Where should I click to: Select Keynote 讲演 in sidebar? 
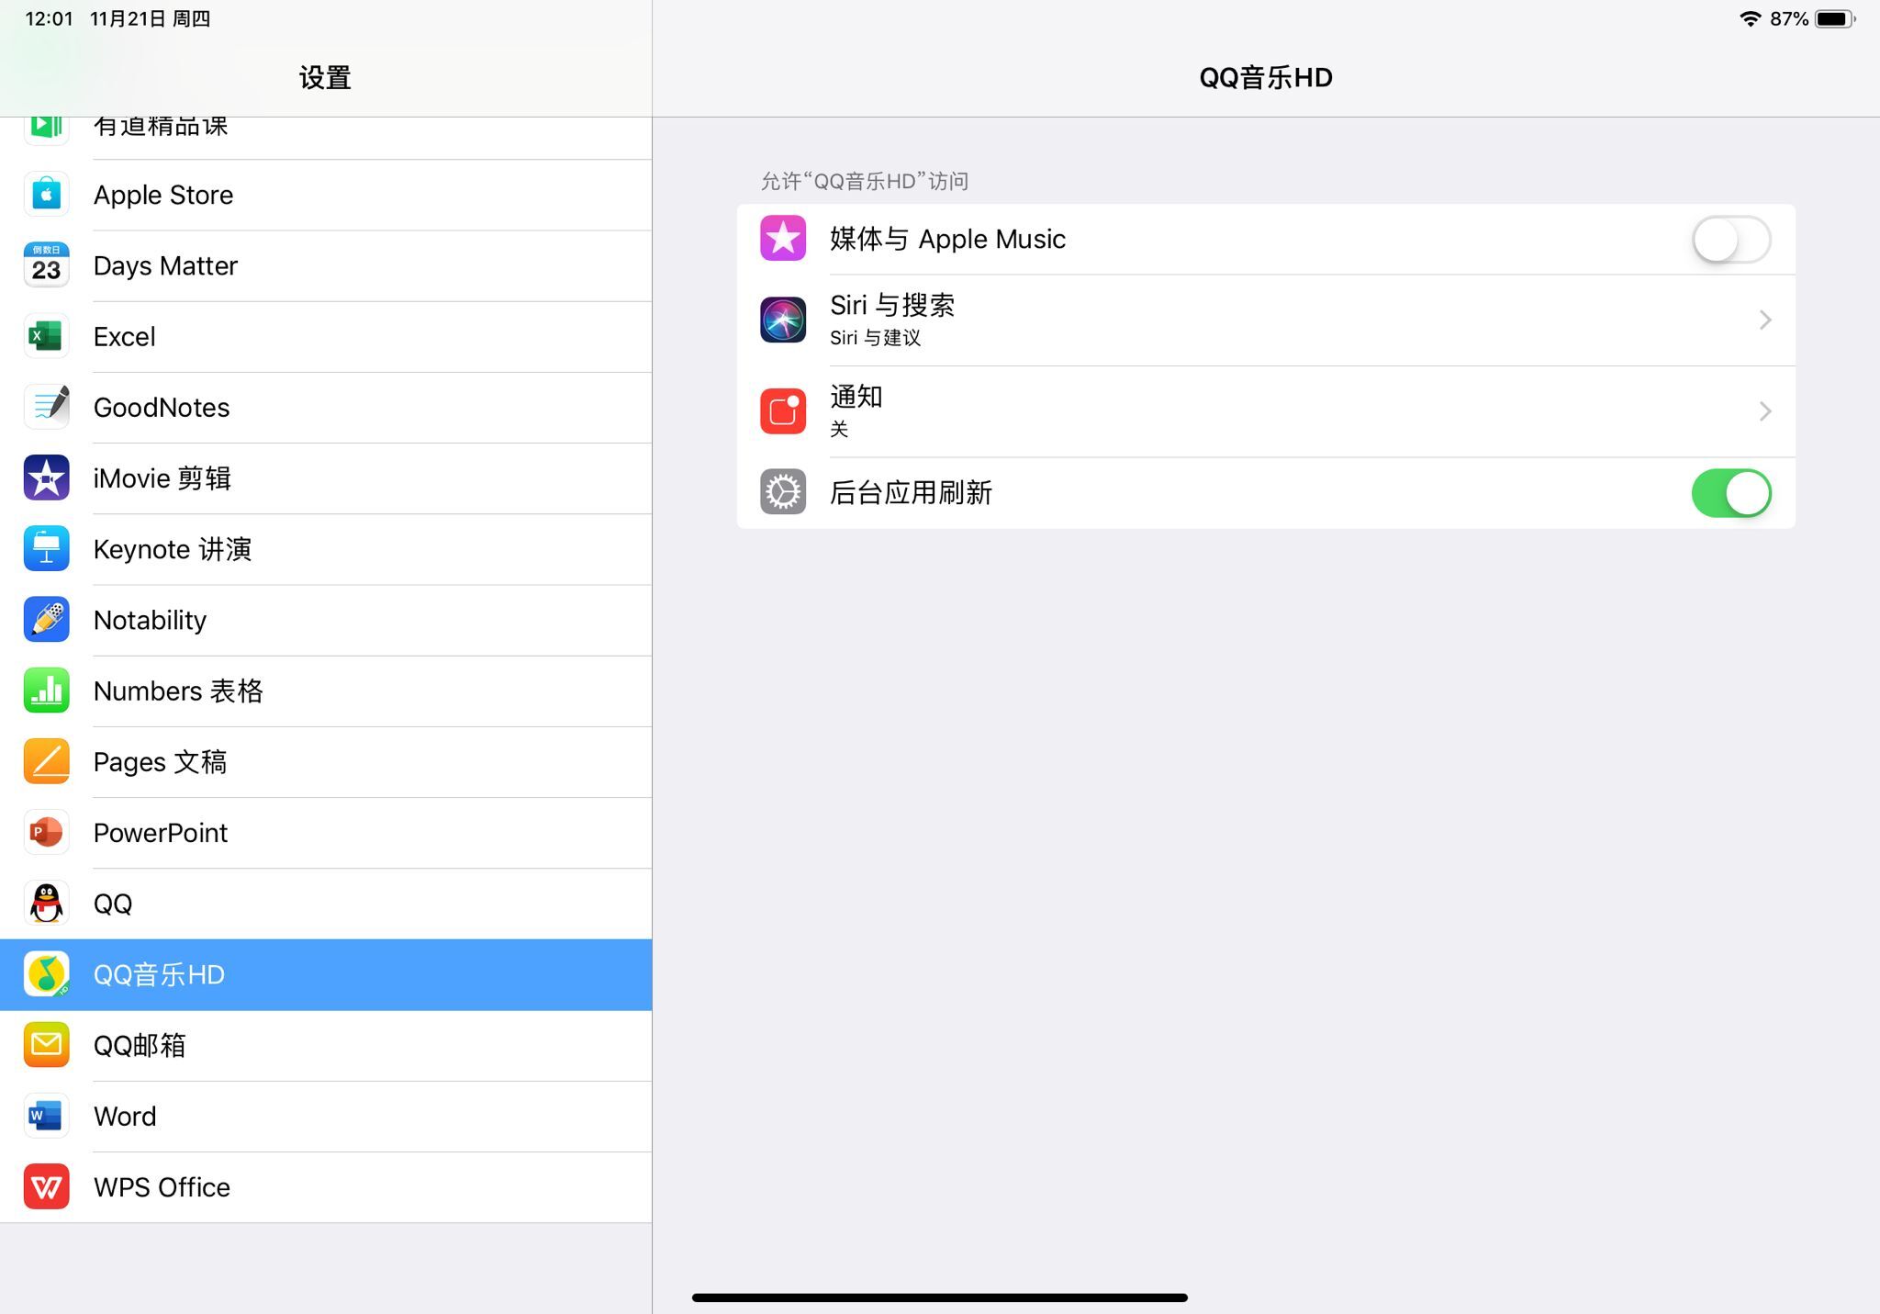[x=173, y=549]
